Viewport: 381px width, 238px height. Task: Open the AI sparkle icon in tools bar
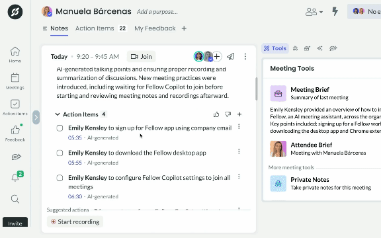(319, 48)
